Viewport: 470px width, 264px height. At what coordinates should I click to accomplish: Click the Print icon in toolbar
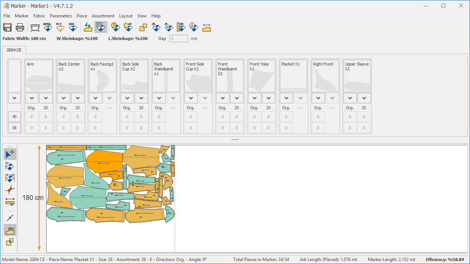(x=20, y=27)
